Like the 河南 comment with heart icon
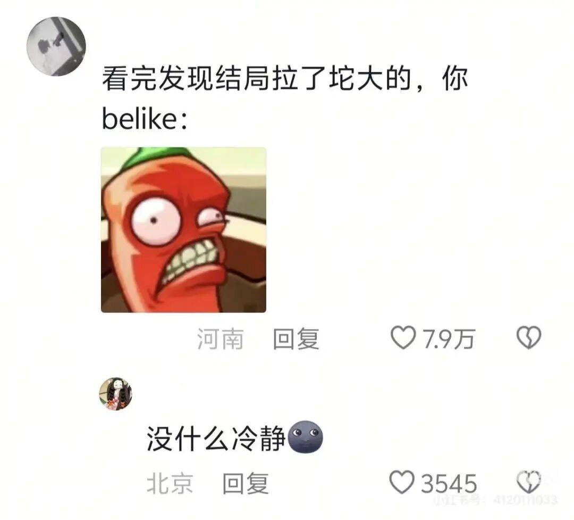Image resolution: width=574 pixels, height=520 pixels. (403, 337)
